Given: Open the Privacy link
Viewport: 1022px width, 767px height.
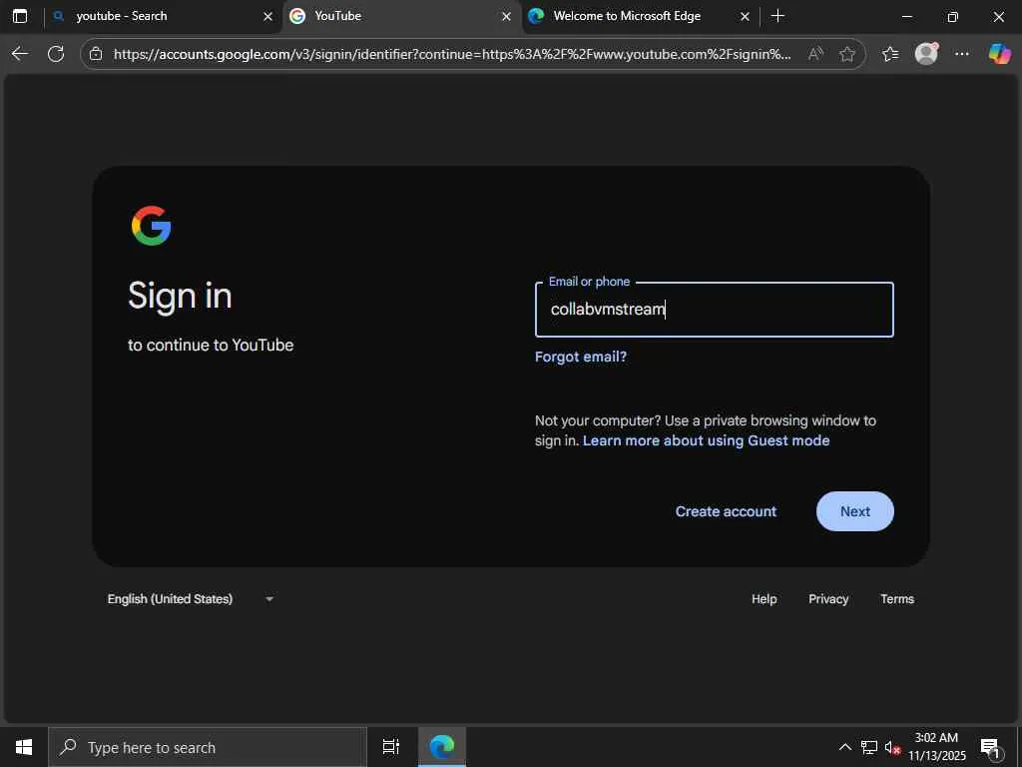Looking at the screenshot, I should 828,599.
